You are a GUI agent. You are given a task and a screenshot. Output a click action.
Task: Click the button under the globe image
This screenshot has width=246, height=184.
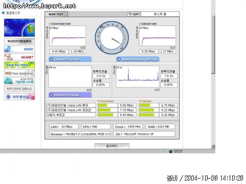point(19,41)
